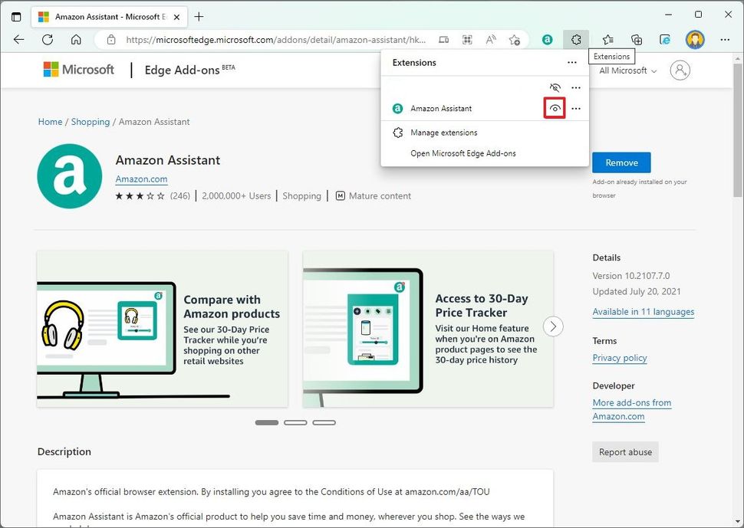The height and width of the screenshot is (528, 744).
Task: Click the Add to favorites star icon
Action: (x=515, y=39)
